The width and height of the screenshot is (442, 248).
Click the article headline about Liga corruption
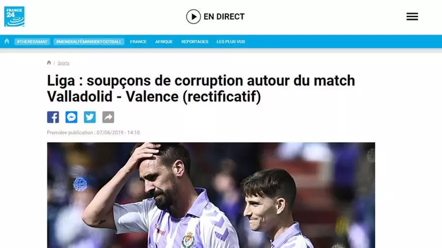pos(201,88)
